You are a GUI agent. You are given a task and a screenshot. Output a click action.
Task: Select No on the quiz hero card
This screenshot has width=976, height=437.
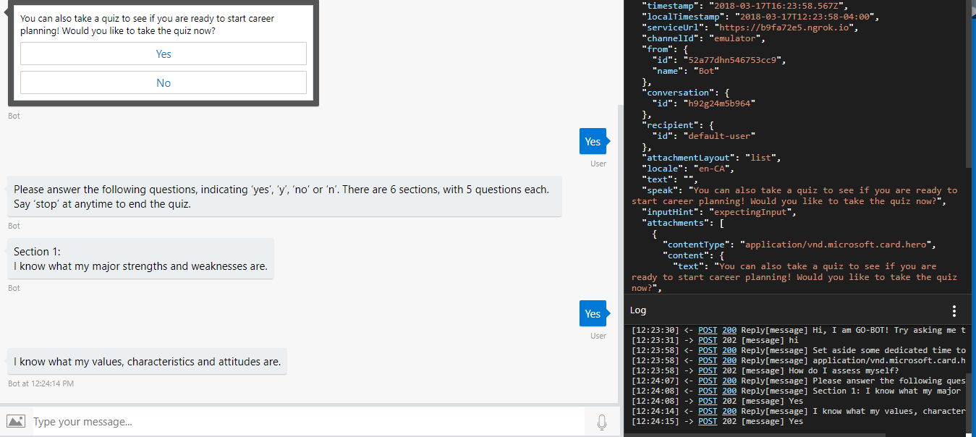click(x=163, y=82)
